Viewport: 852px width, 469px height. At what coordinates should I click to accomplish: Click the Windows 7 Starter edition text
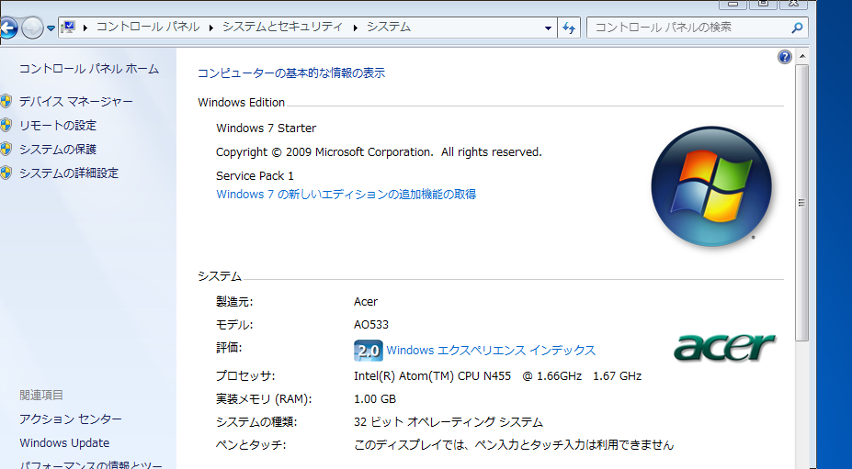(267, 128)
